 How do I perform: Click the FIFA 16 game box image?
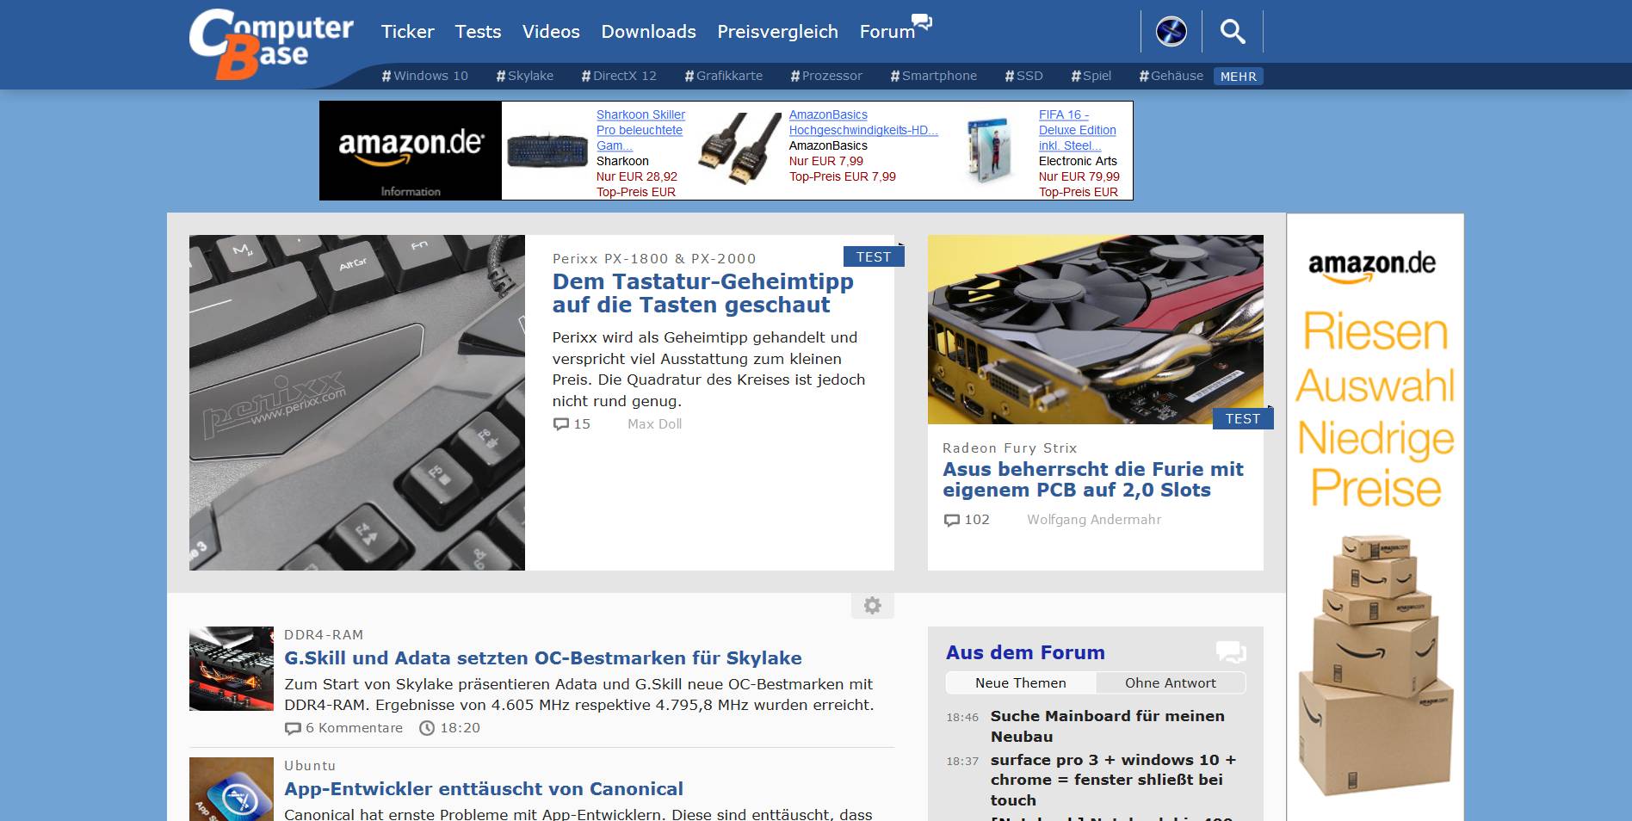click(x=987, y=151)
